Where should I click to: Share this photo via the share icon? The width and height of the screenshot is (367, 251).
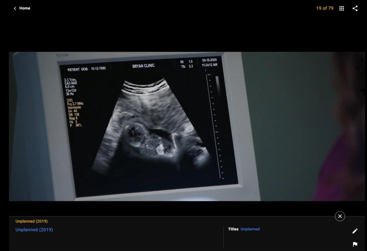point(355,8)
